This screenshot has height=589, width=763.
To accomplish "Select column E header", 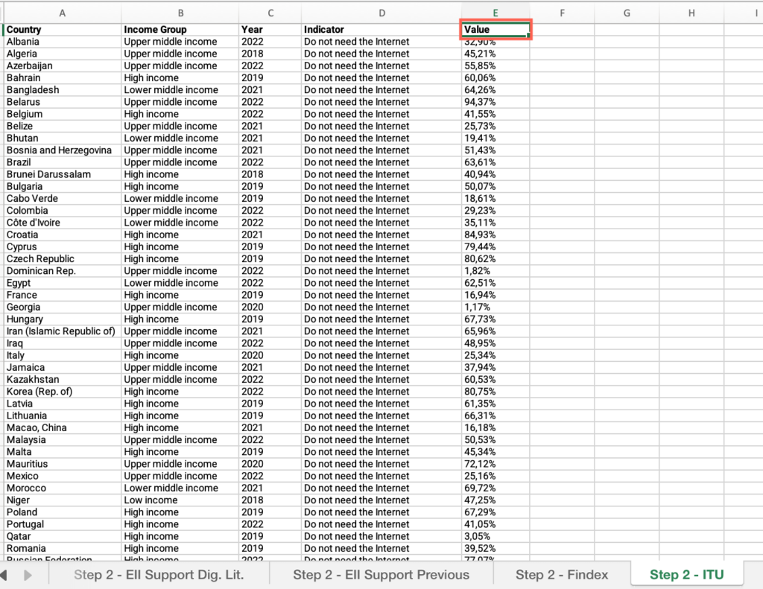I will pyautogui.click(x=496, y=13).
